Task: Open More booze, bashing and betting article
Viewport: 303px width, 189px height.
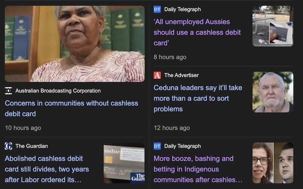Action: (x=198, y=169)
